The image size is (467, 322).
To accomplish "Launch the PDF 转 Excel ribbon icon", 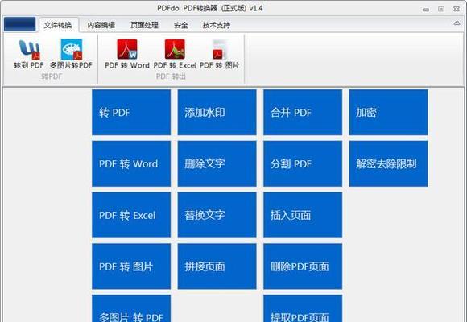I will 175,54.
